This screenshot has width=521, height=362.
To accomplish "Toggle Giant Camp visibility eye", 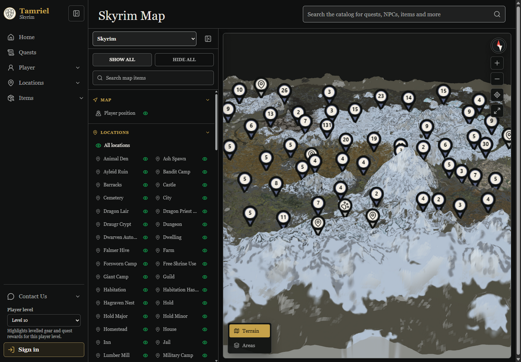I will pos(145,277).
